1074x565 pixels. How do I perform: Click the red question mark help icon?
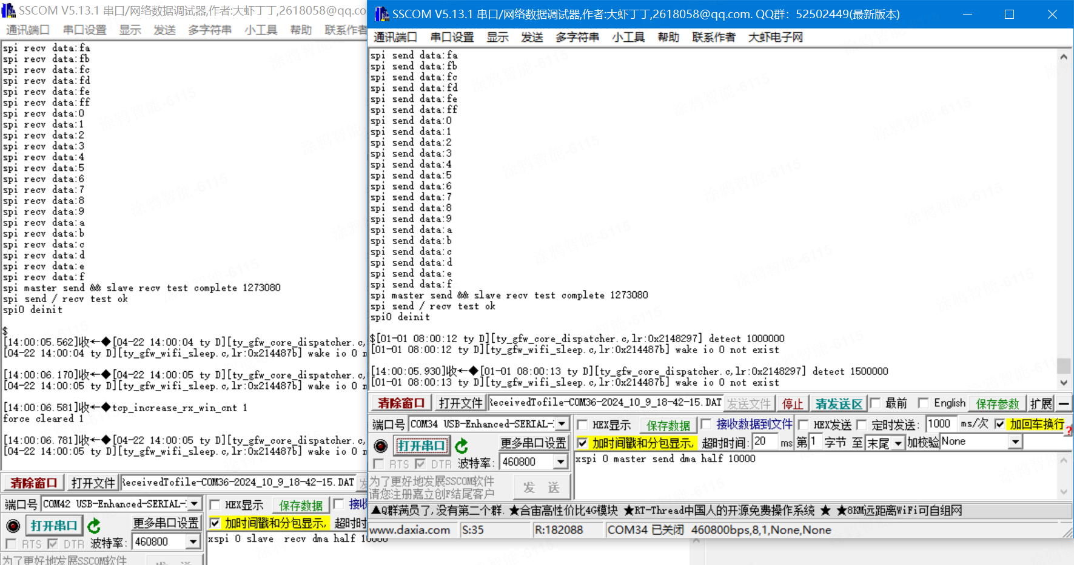(x=1069, y=430)
